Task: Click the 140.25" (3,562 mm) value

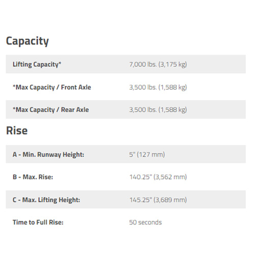Action: tap(158, 177)
